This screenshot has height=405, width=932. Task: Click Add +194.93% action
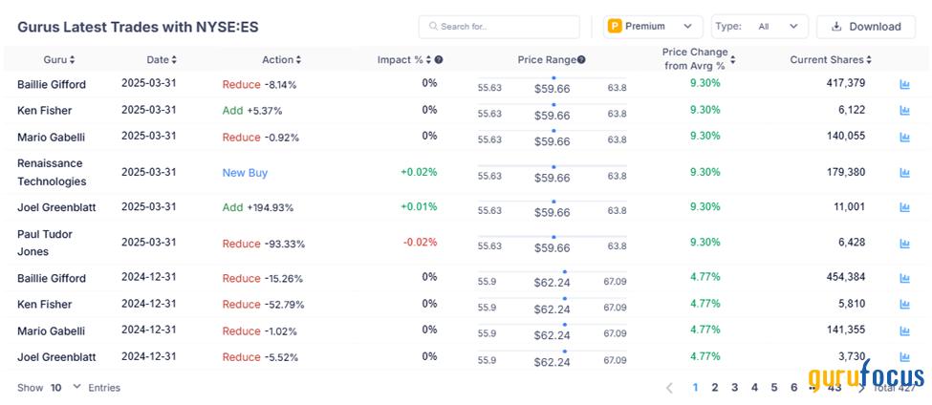[258, 207]
